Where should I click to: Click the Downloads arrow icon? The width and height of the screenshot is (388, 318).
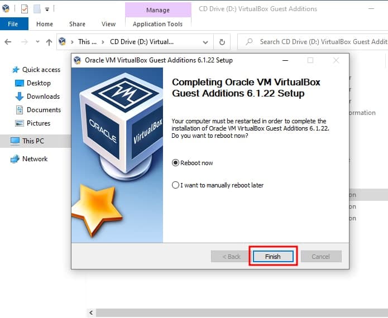pyautogui.click(x=20, y=97)
